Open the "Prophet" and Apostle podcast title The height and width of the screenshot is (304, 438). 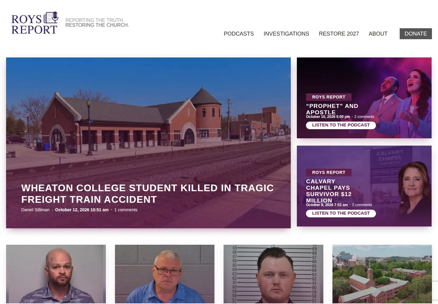coord(332,109)
